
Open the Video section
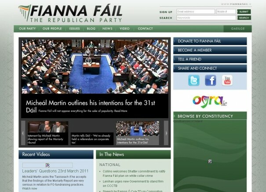(x=124, y=29)
